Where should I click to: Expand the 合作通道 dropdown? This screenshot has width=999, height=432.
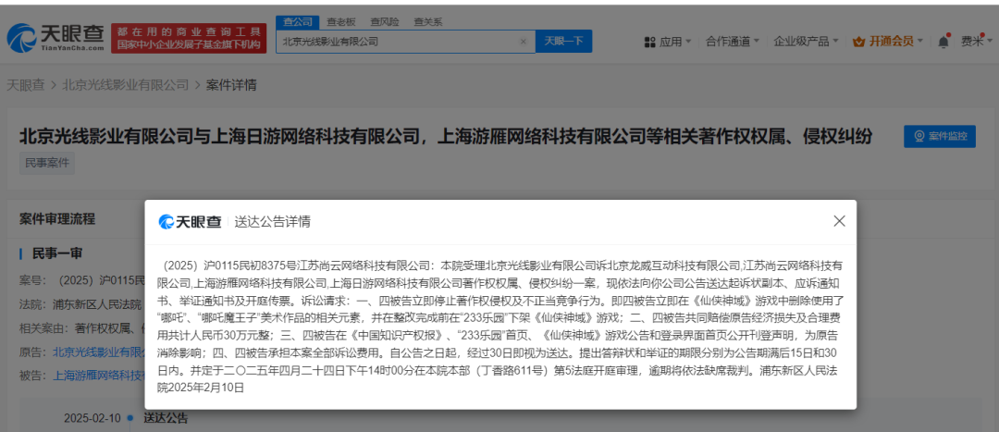click(x=733, y=42)
